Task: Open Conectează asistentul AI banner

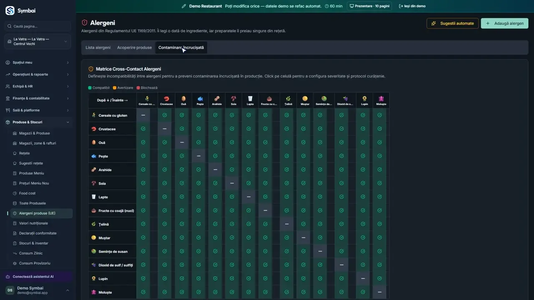Action: pyautogui.click(x=38, y=277)
